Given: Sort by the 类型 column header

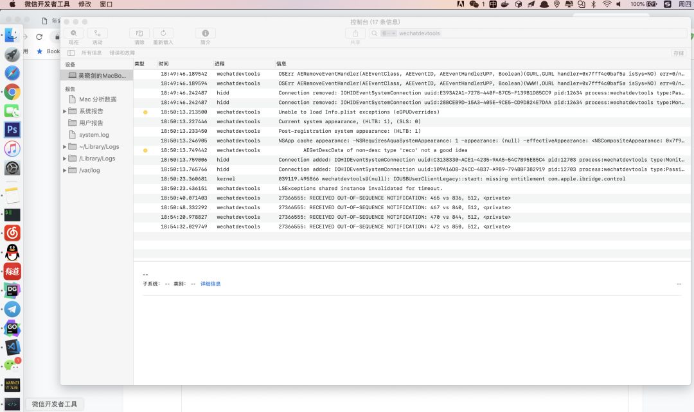Looking at the screenshot, I should pos(139,64).
